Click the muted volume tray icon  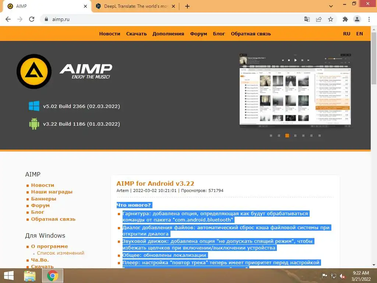342,276
